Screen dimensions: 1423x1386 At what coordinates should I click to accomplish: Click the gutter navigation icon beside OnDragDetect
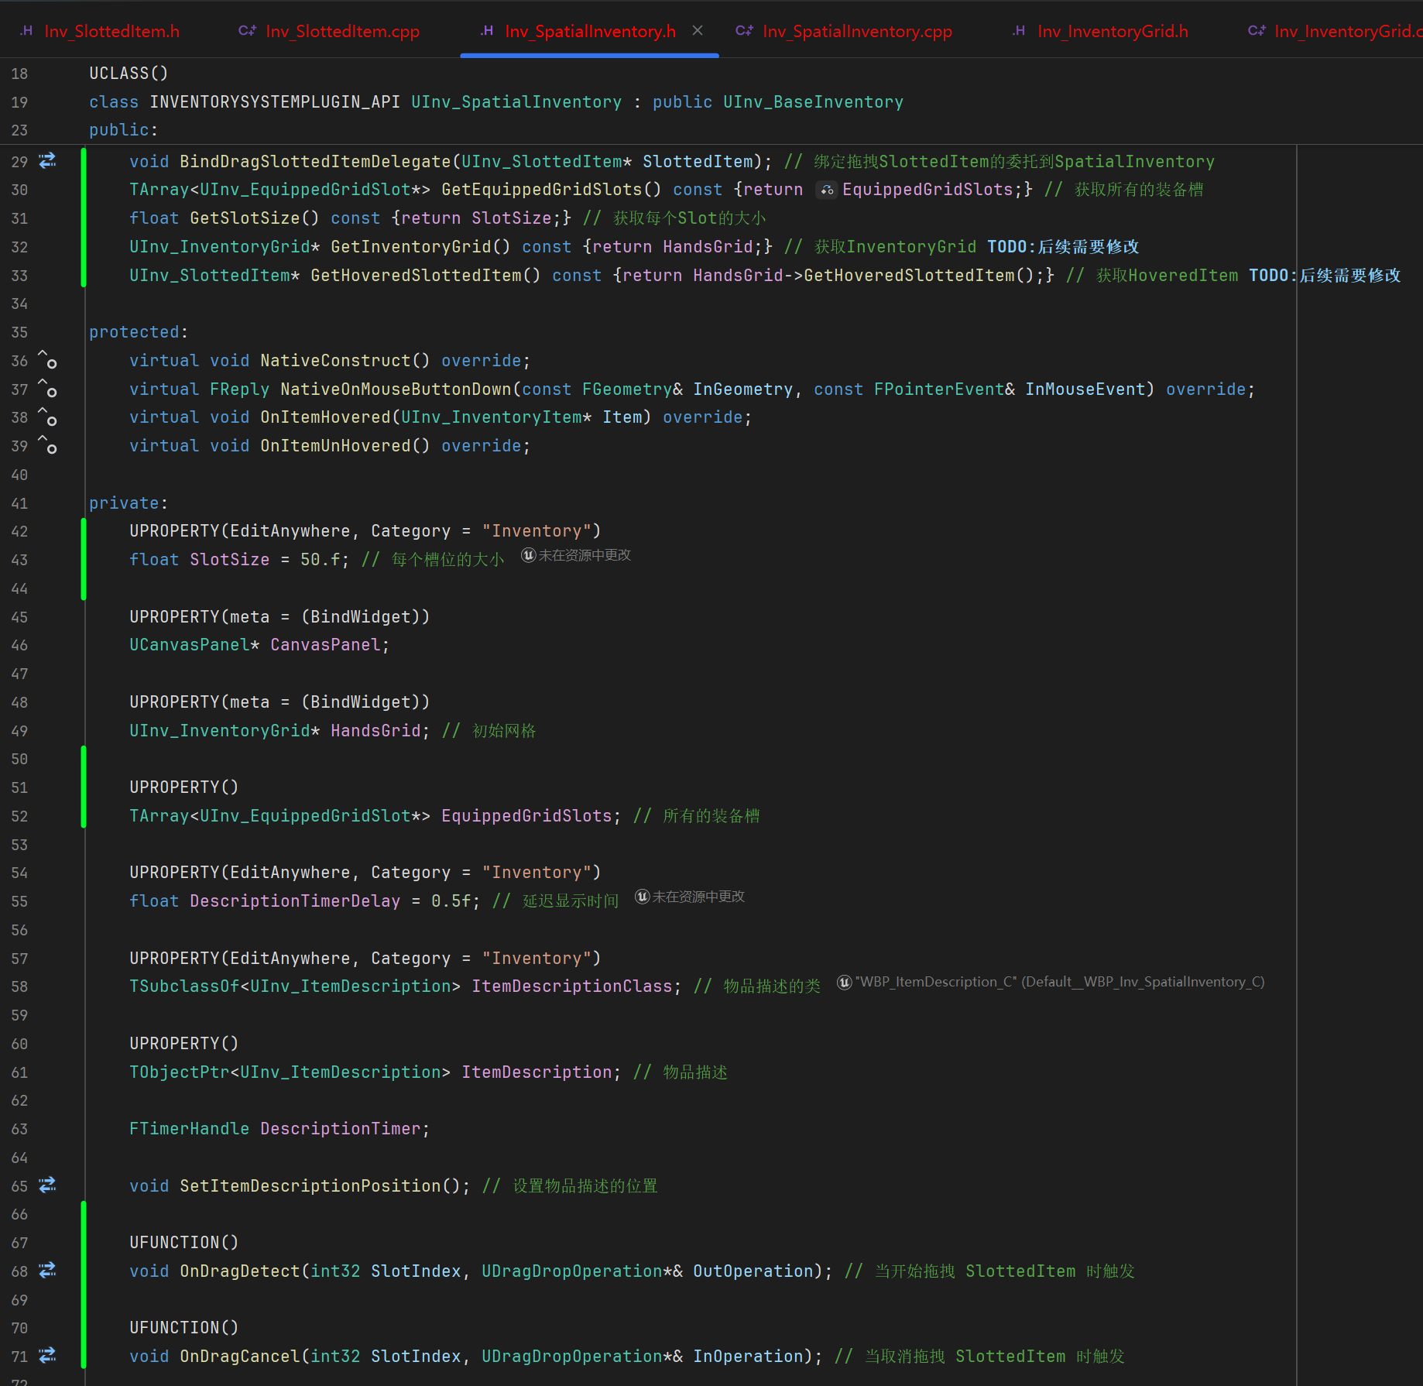click(47, 1271)
